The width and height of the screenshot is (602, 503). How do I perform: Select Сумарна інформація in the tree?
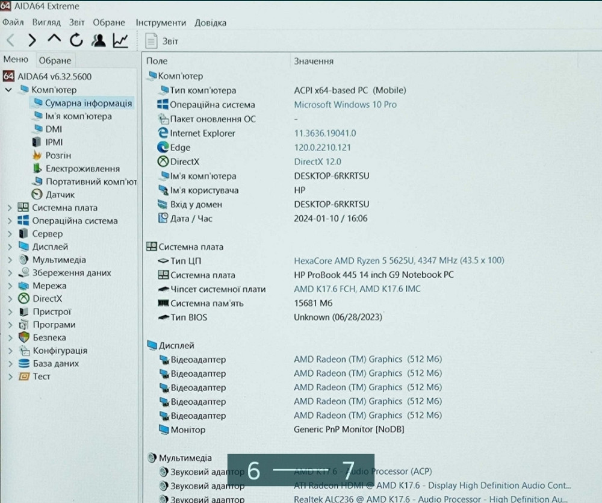pos(88,103)
